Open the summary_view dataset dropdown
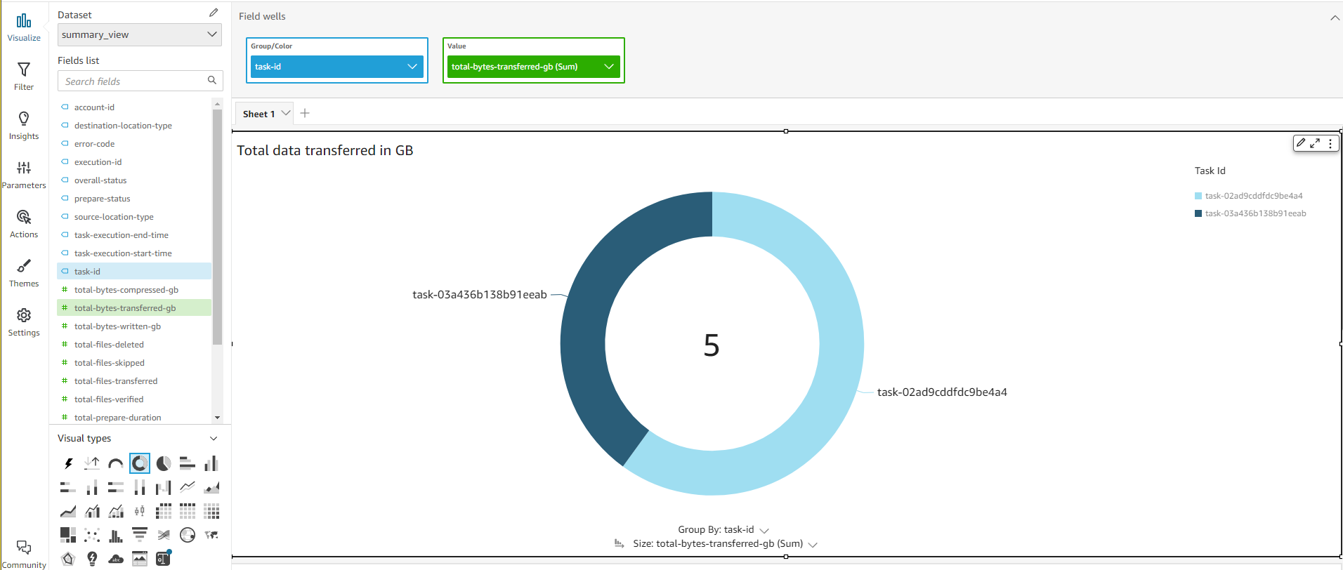 point(140,34)
